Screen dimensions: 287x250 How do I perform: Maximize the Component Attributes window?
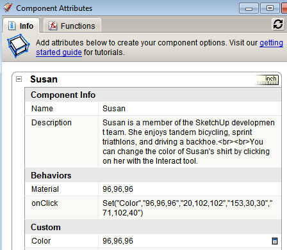tap(270, 8)
